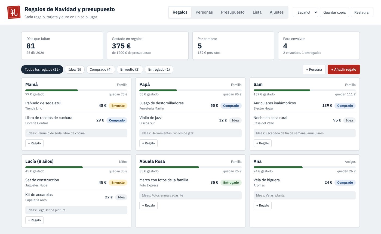The image size is (381, 234).
Task: Open the Vela de higuera gift
Action: [305, 182]
